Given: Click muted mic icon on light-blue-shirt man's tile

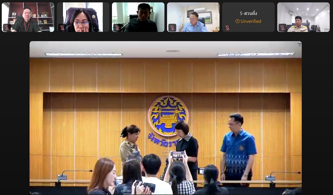Looking at the screenshot, I should tap(172, 28).
